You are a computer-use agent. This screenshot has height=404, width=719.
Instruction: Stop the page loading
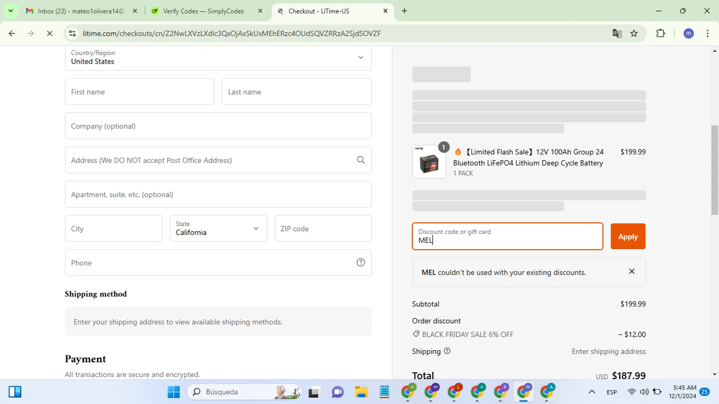click(49, 34)
